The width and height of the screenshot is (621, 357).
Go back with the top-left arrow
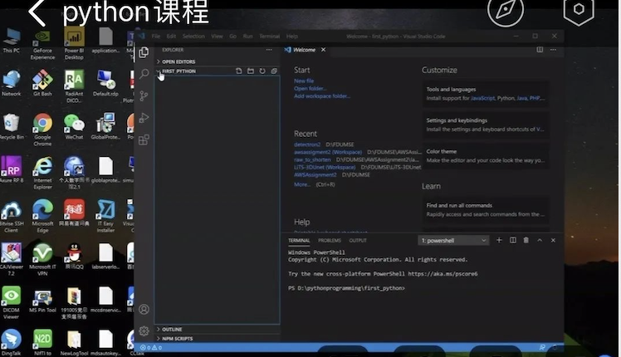click(37, 12)
